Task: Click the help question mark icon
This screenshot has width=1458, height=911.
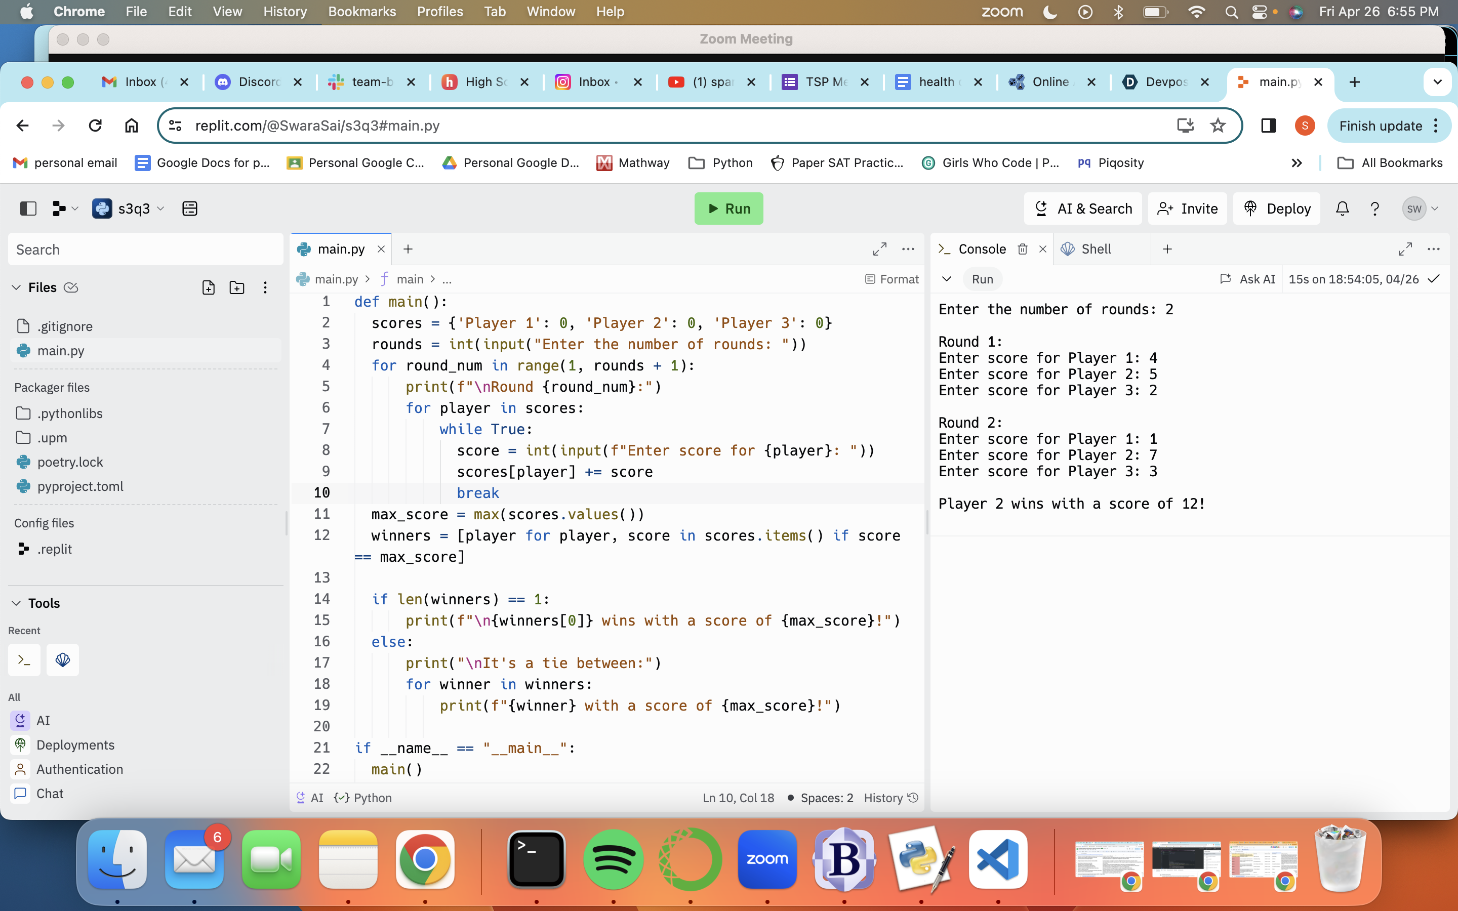Action: (x=1375, y=209)
